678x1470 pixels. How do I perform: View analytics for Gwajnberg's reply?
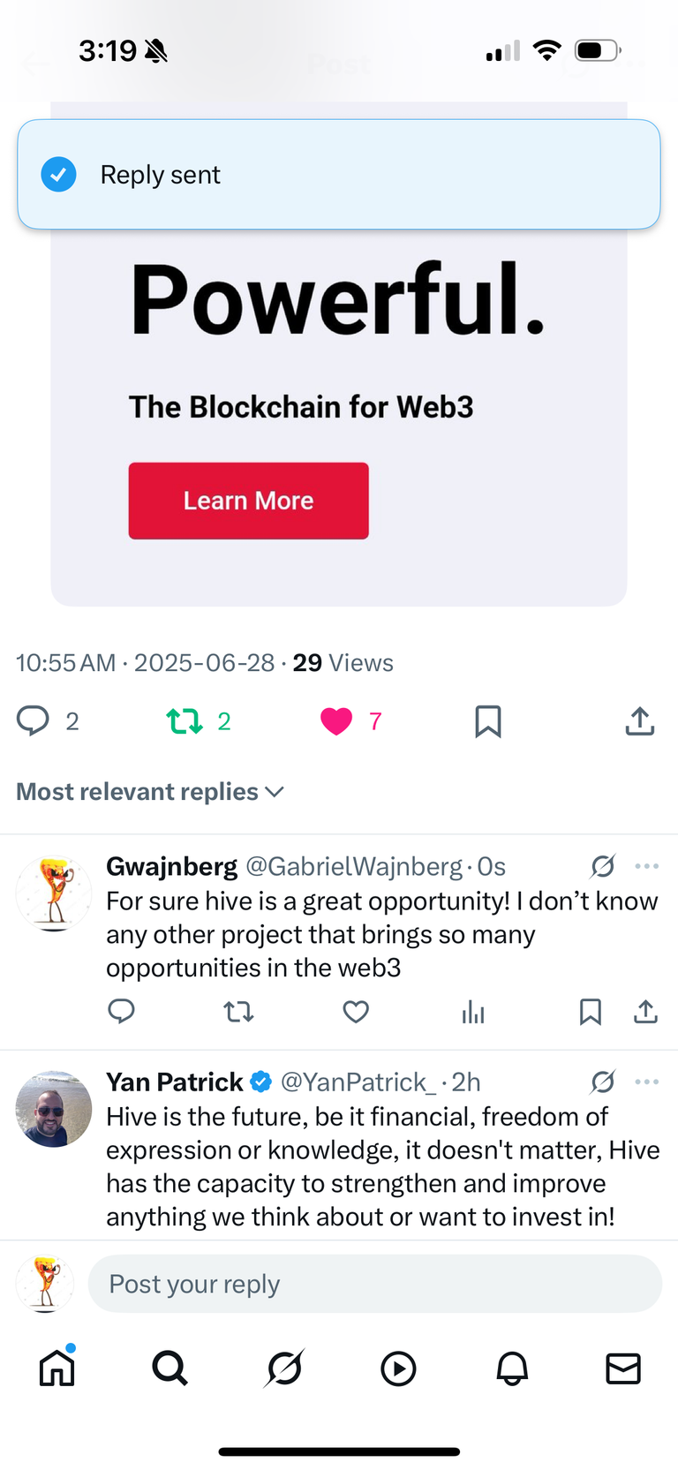coord(473,1012)
